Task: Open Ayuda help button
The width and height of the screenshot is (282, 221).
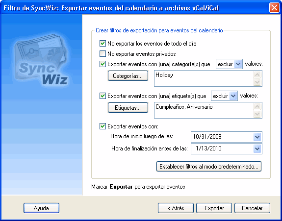Action: (41, 208)
